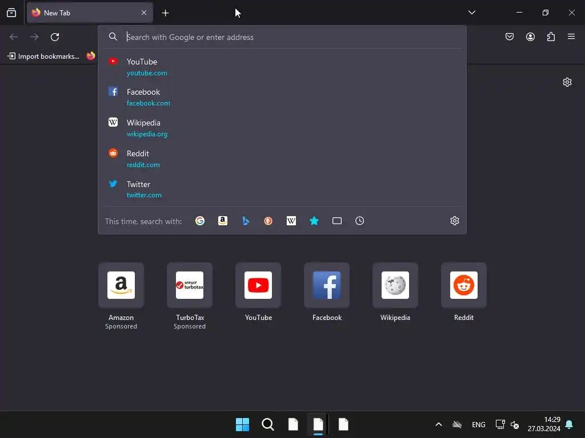Open the Wikipedia shortcut tile
Image resolution: width=585 pixels, height=438 pixels.
[395, 285]
